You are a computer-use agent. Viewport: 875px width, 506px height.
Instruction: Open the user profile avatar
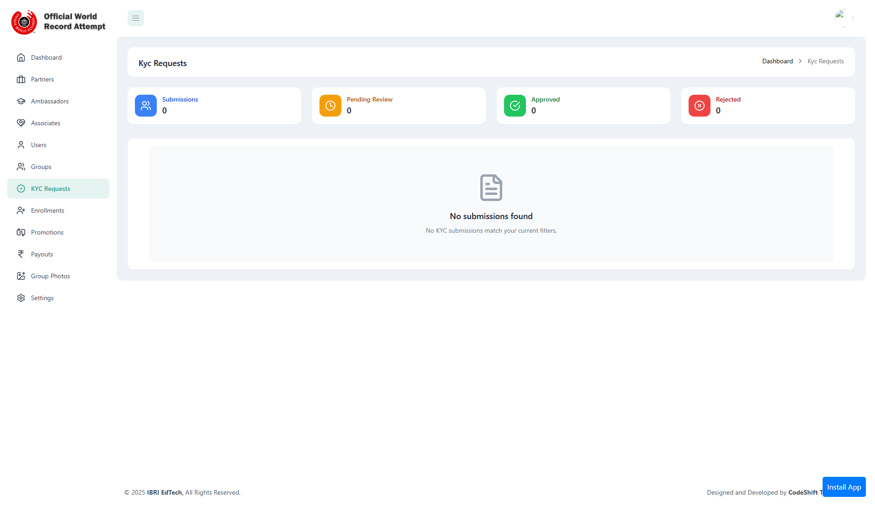(844, 18)
